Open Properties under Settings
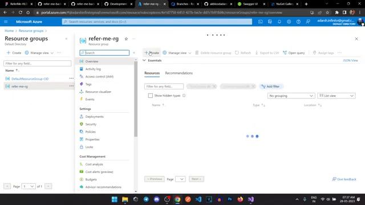The height and width of the screenshot is (205, 365). pos(92,140)
